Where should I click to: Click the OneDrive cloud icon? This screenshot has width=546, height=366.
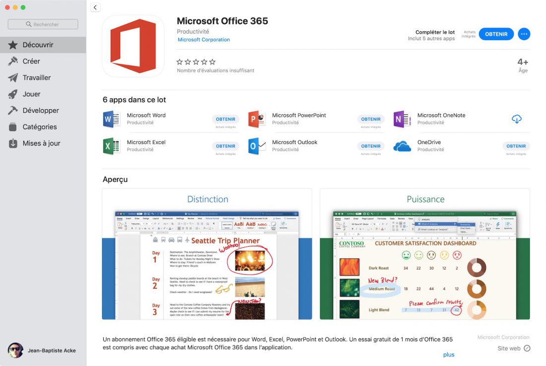[x=402, y=146]
